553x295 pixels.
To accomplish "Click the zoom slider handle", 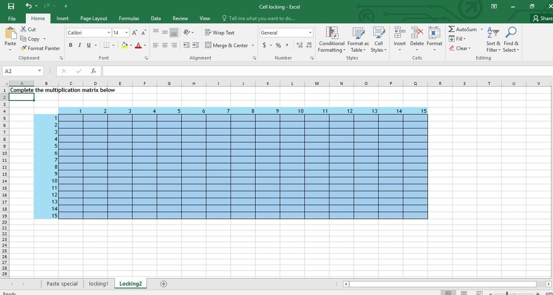I will pos(507,293).
